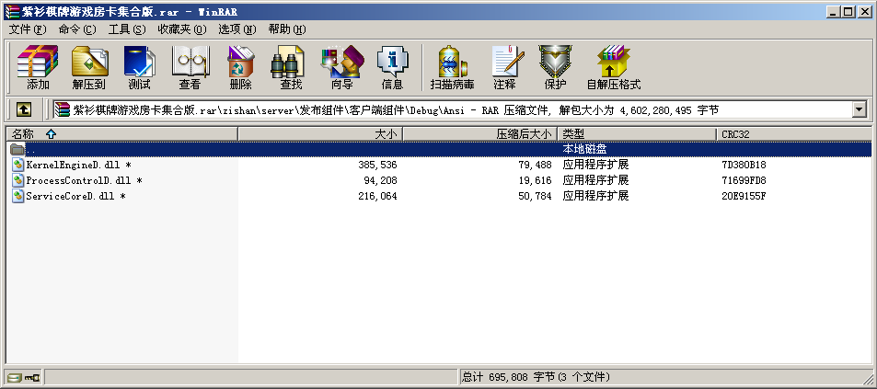Open the 查找 (Find) binoculars tool

point(291,68)
